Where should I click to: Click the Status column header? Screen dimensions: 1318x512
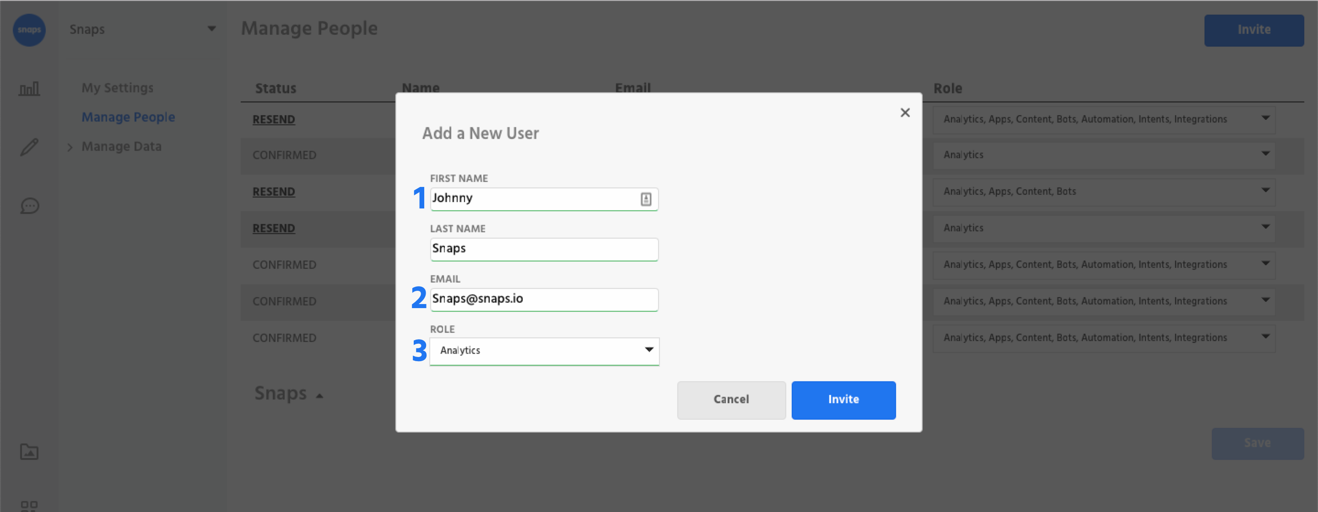[276, 88]
